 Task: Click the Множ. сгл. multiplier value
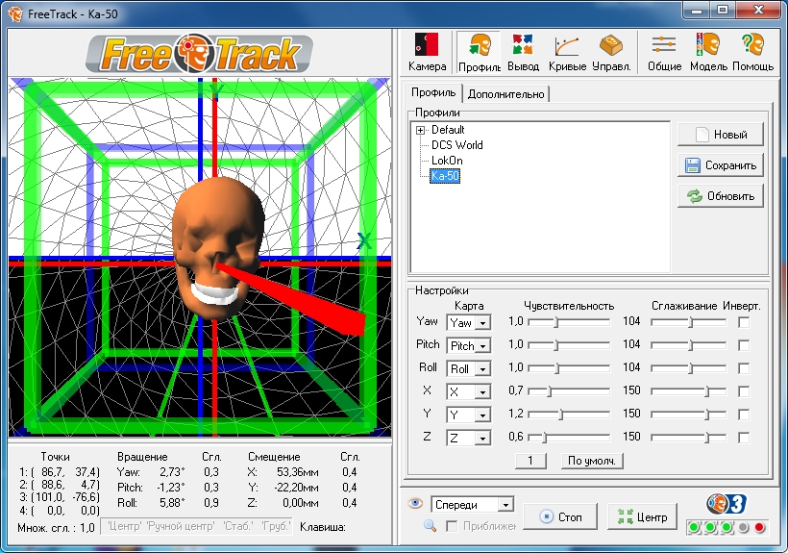(86, 528)
